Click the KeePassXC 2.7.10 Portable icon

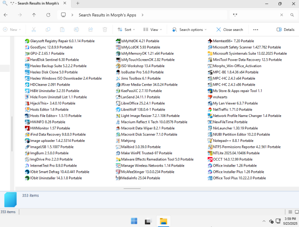[118, 91]
